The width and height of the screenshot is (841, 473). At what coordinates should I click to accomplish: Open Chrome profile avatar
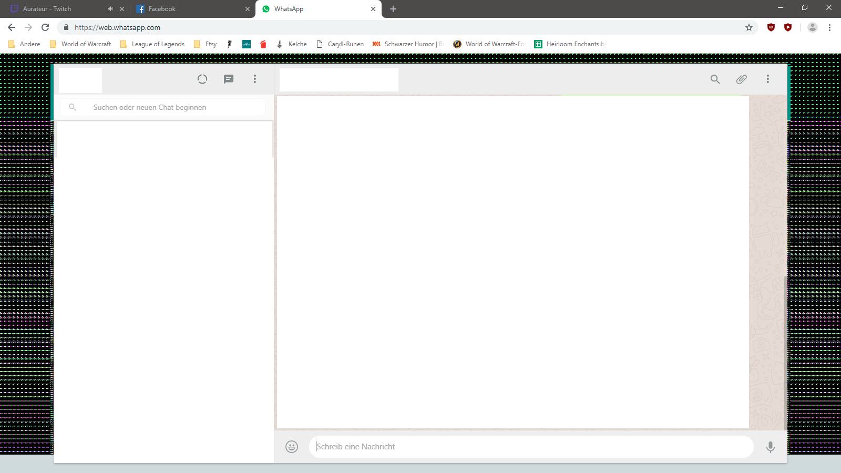click(x=813, y=27)
